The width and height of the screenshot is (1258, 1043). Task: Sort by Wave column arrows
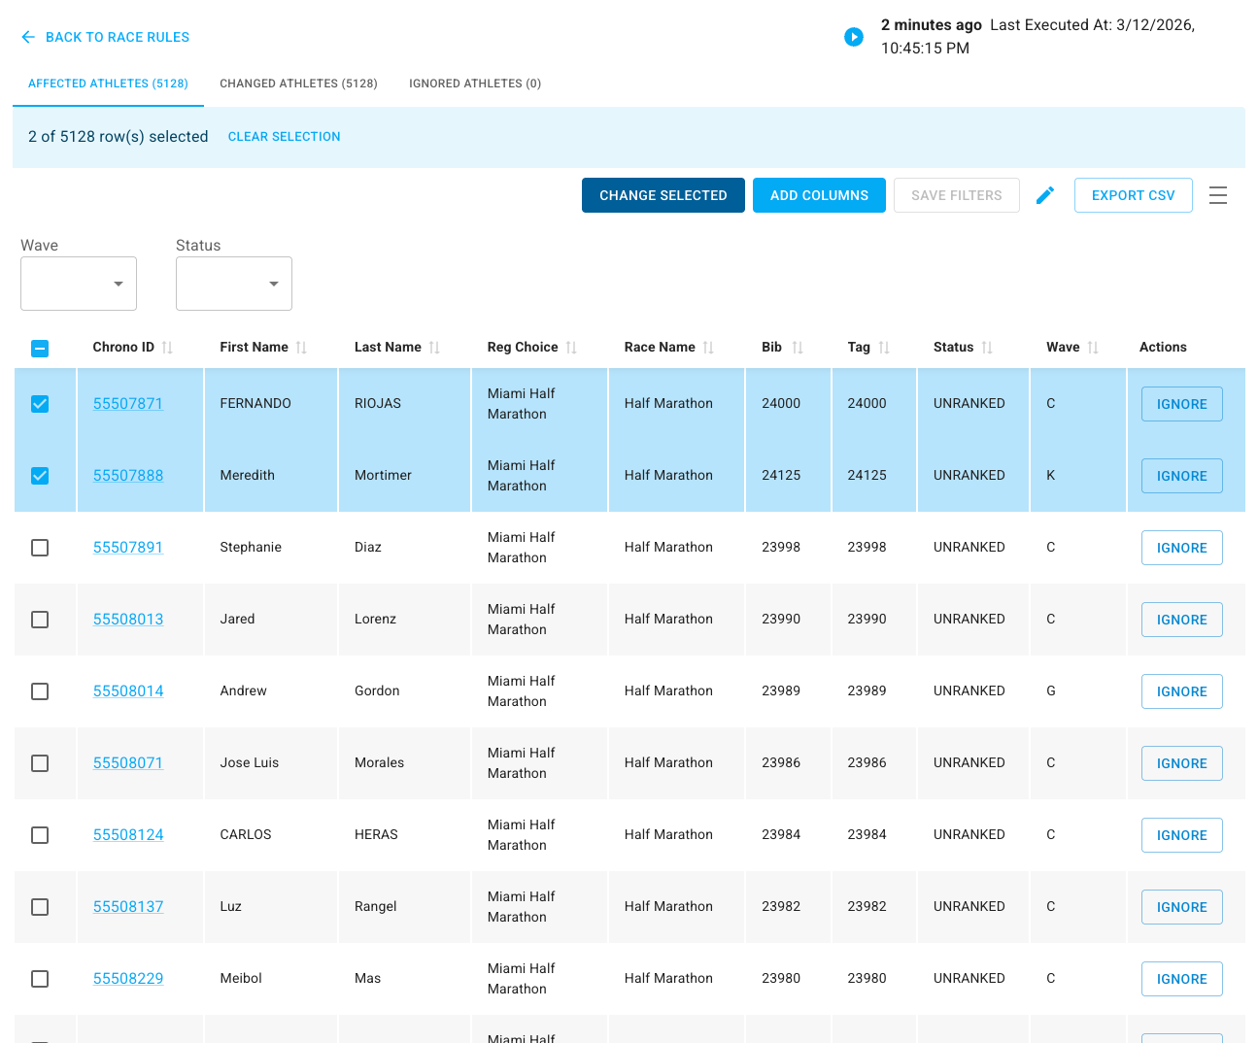click(x=1093, y=348)
